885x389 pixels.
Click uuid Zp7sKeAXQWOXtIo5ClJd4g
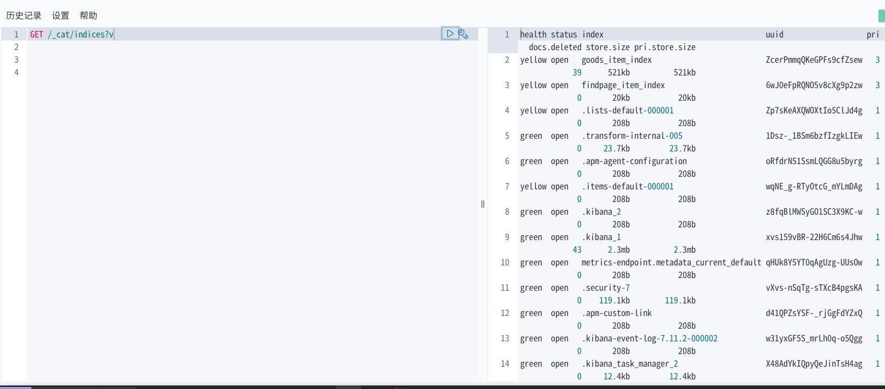click(x=814, y=110)
